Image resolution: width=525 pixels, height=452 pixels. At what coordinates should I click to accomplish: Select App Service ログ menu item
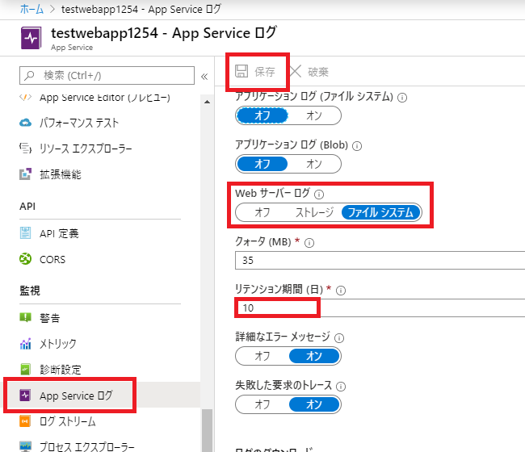pyautogui.click(x=100, y=395)
